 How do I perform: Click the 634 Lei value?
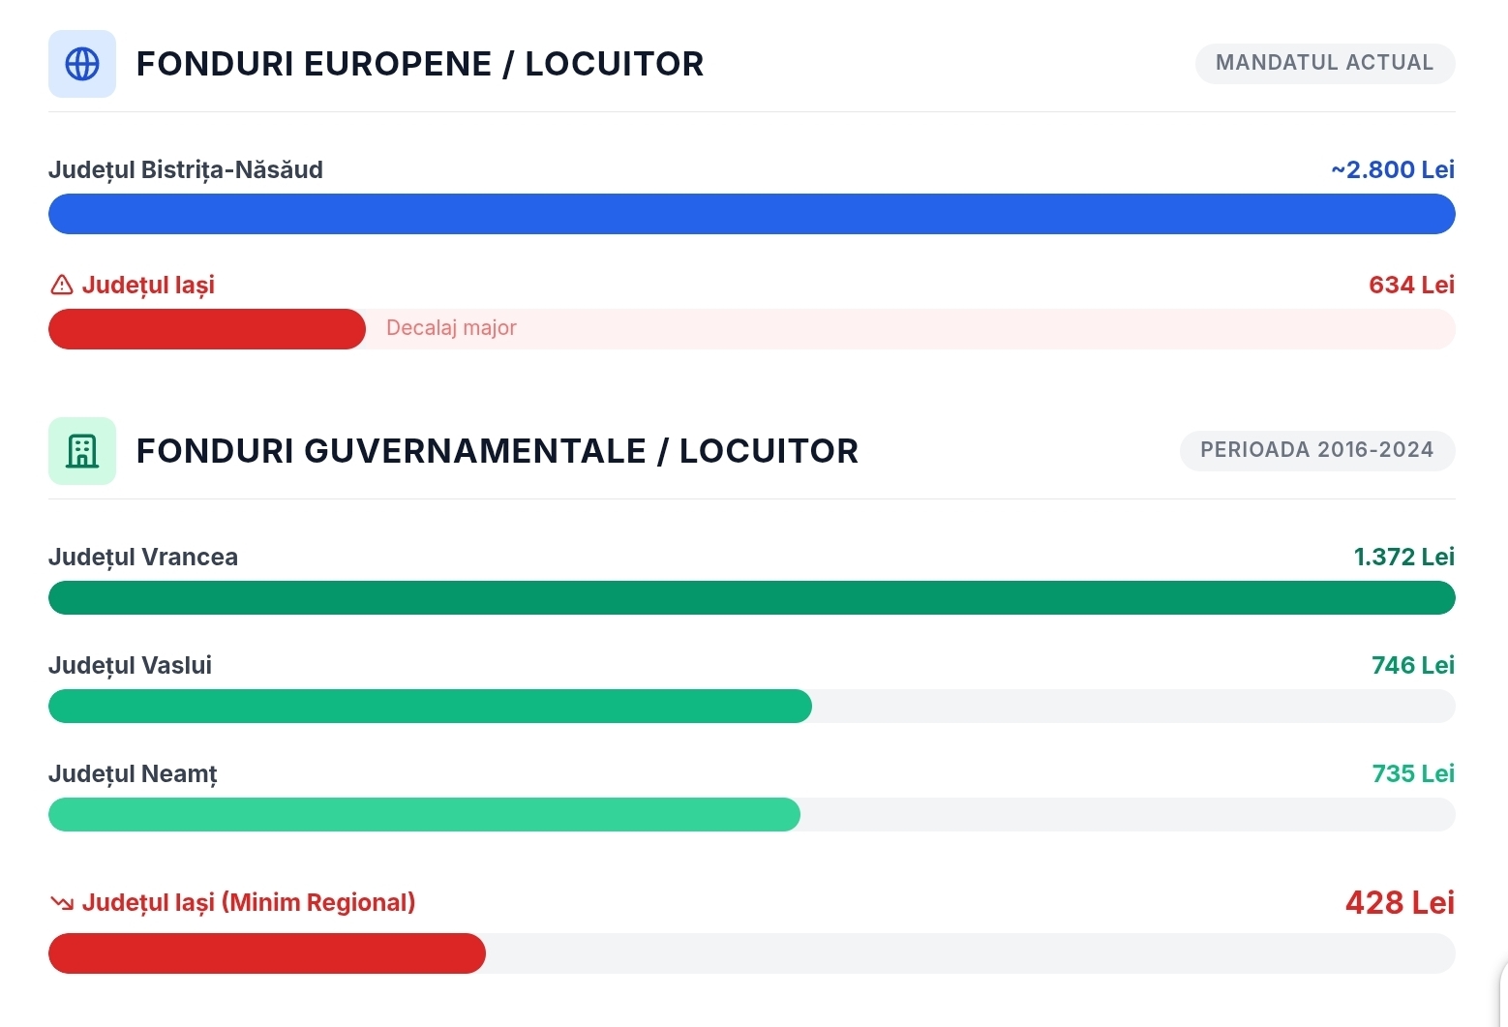coord(1412,285)
